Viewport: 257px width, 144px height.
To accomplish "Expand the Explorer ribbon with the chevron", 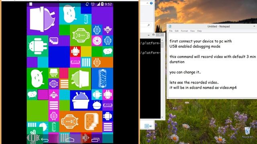I will pyautogui.click(x=147, y=3).
